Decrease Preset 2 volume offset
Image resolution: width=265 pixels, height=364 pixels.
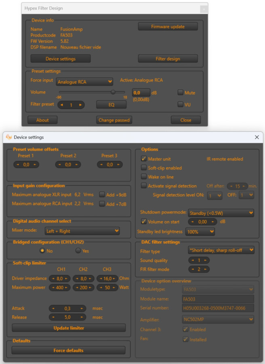(59, 165)
